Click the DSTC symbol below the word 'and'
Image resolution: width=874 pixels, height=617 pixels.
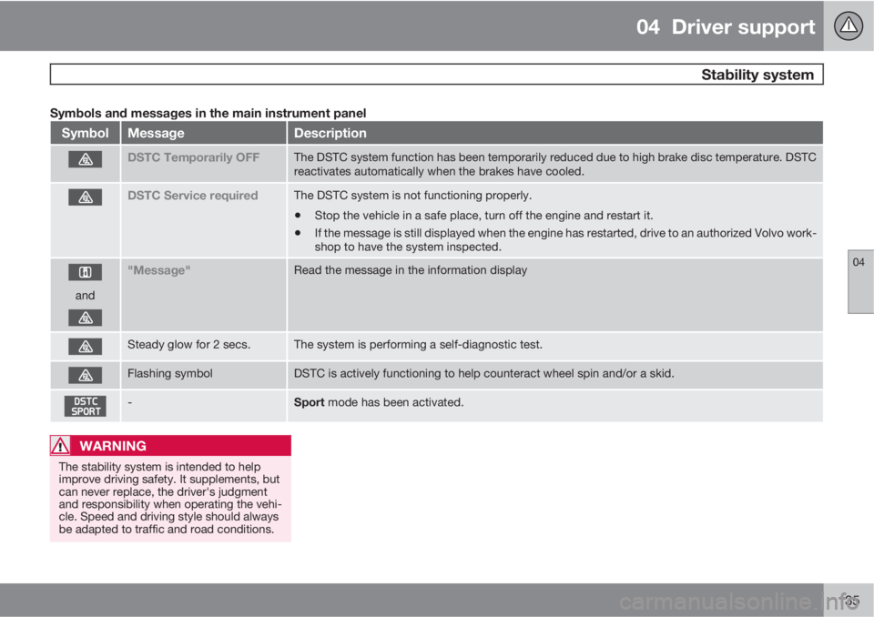(x=86, y=318)
